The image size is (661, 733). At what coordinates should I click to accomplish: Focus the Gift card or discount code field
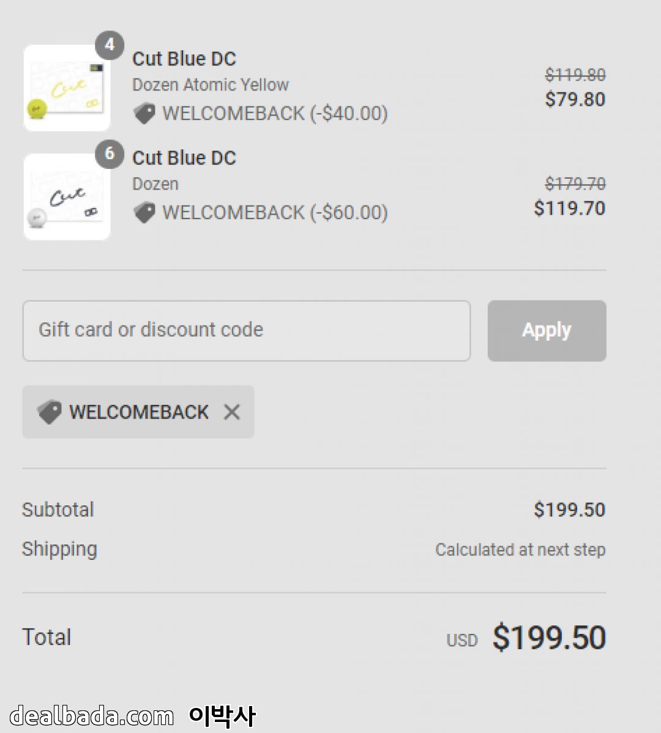click(x=246, y=330)
